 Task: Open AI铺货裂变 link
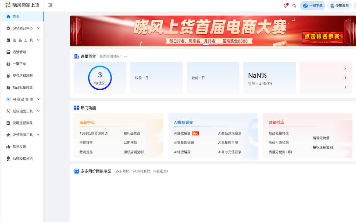coord(182,152)
